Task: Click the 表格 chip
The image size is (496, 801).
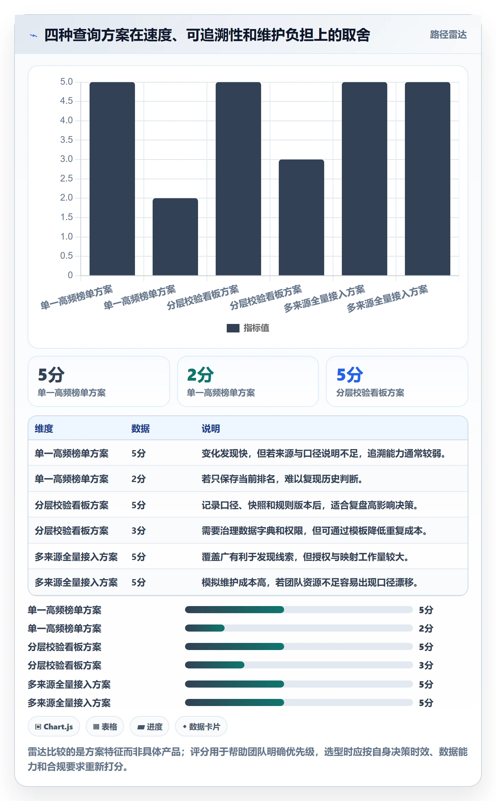Action: 105,727
